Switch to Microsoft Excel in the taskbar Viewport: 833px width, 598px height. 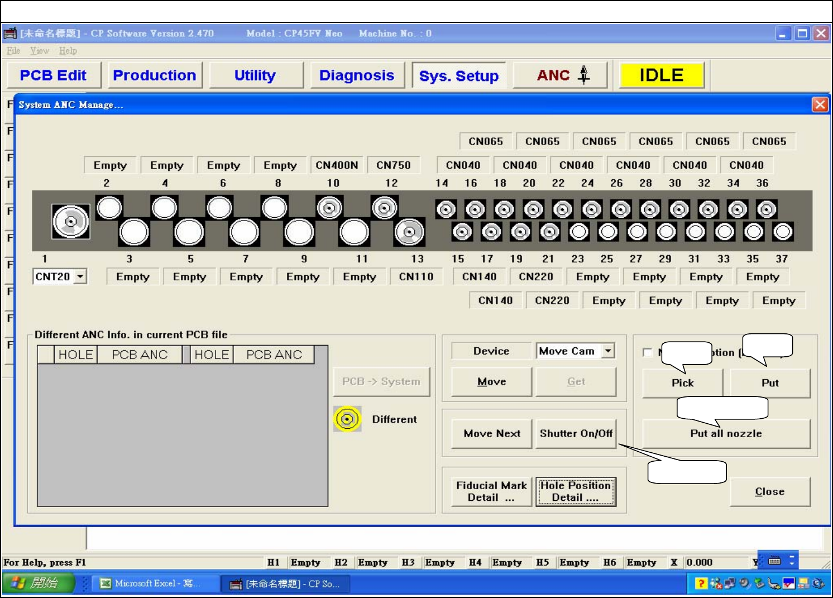(150, 583)
